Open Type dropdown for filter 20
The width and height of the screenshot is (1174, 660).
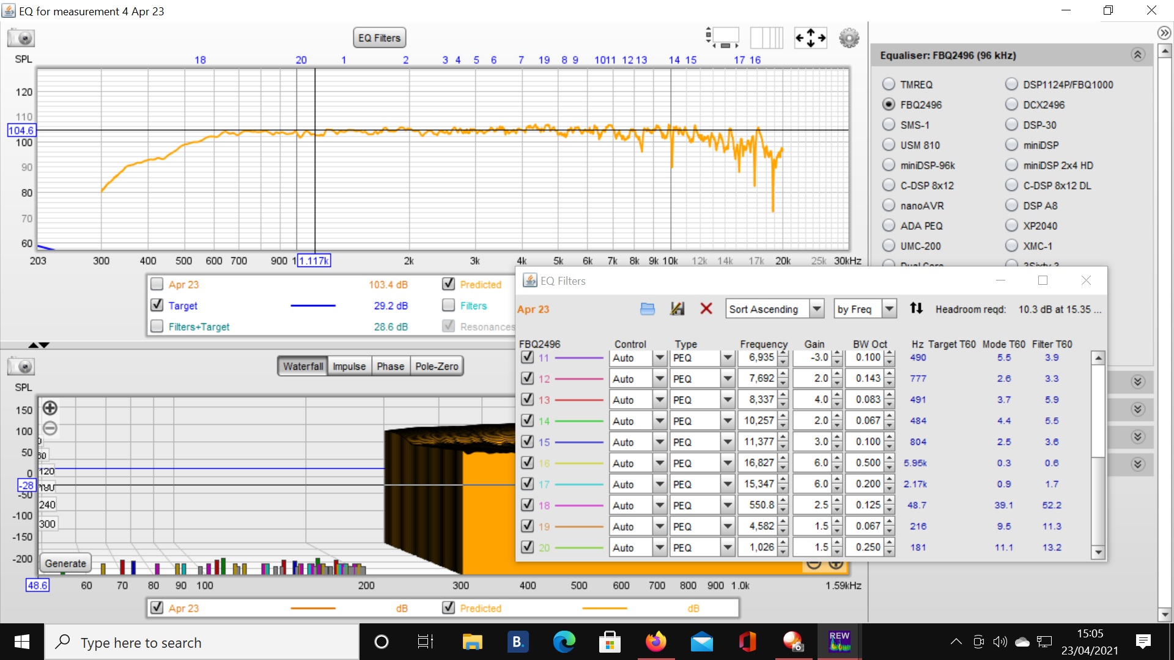(728, 548)
